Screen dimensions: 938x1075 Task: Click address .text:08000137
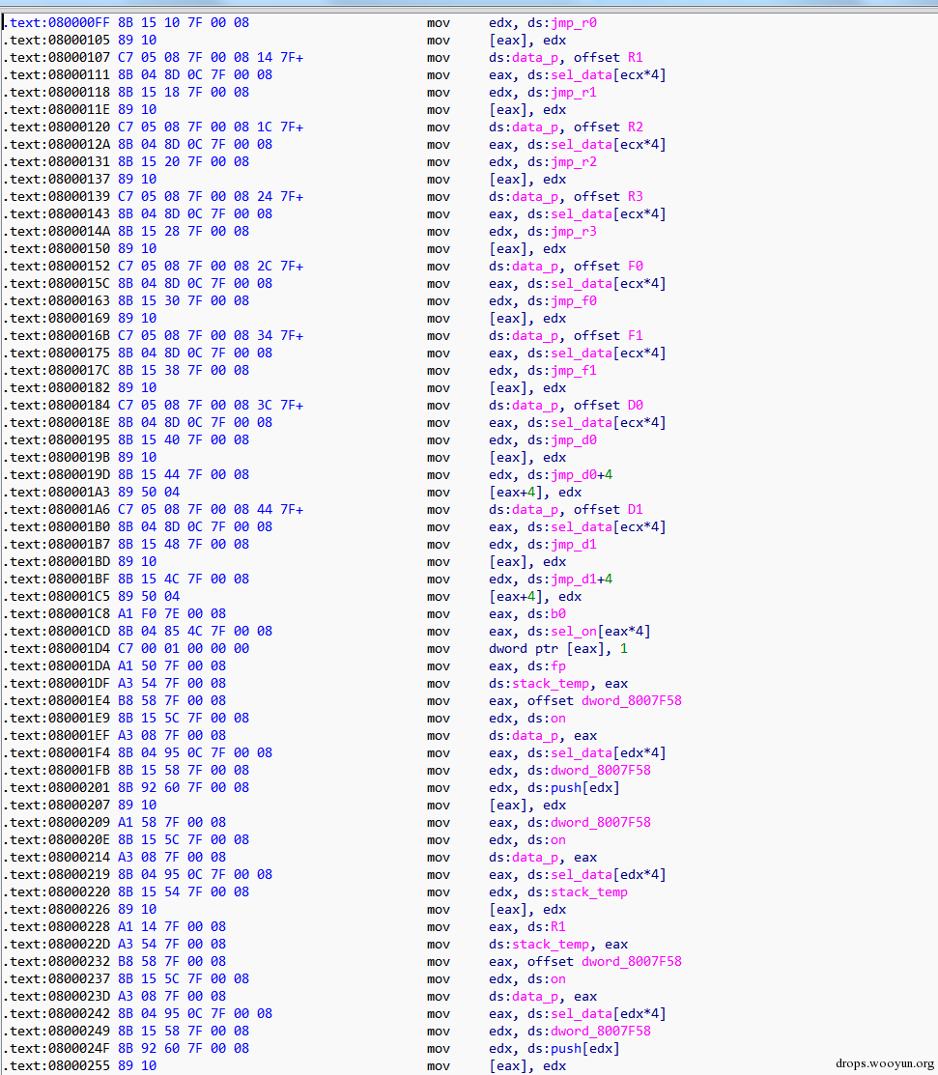(56, 180)
